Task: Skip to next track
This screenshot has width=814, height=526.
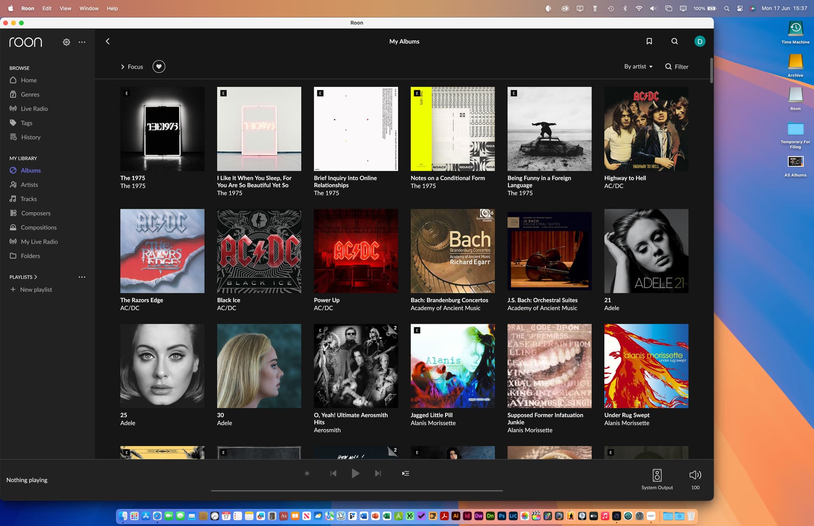Action: pyautogui.click(x=378, y=473)
